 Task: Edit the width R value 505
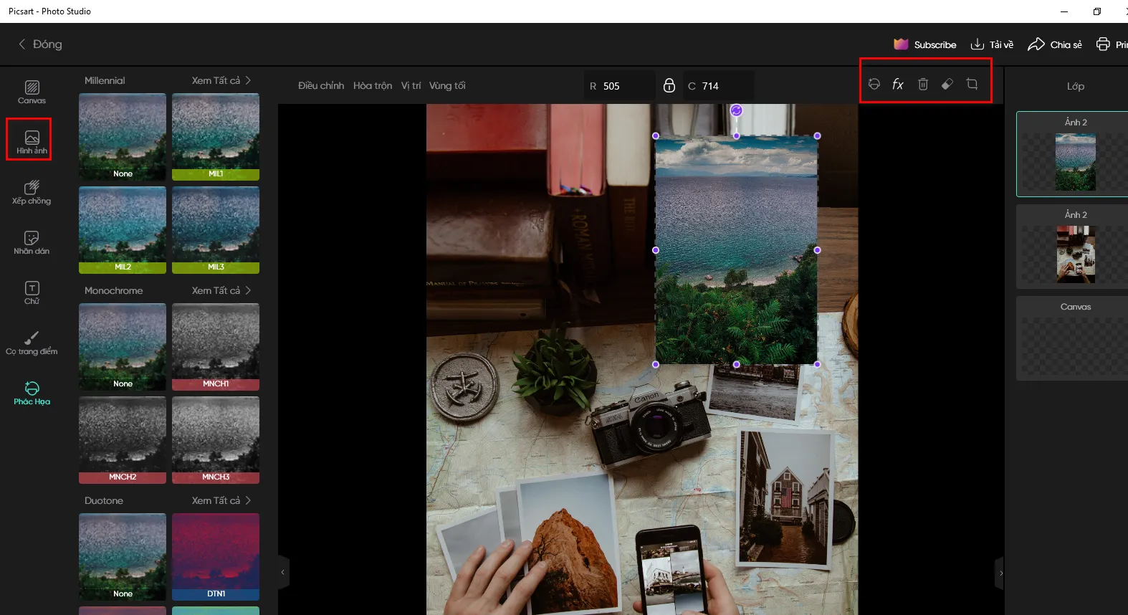(x=619, y=85)
